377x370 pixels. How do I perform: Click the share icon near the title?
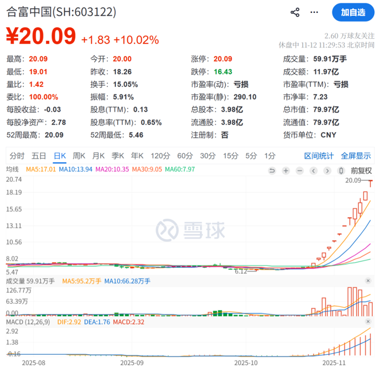point(294,12)
